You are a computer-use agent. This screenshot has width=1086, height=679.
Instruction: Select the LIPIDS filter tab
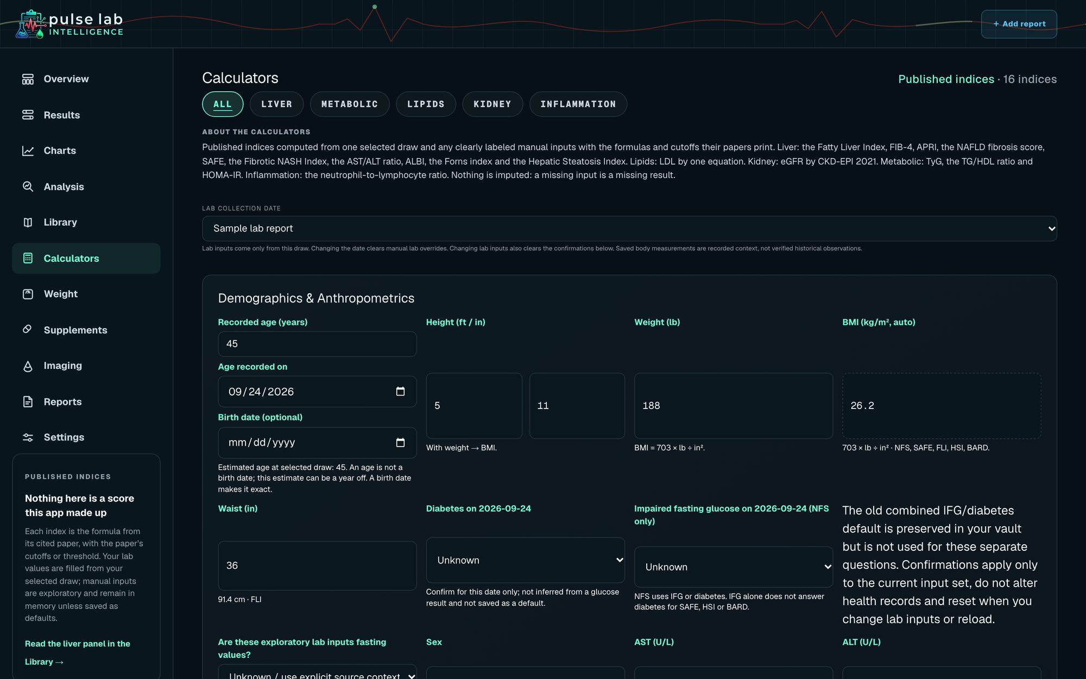tap(426, 104)
